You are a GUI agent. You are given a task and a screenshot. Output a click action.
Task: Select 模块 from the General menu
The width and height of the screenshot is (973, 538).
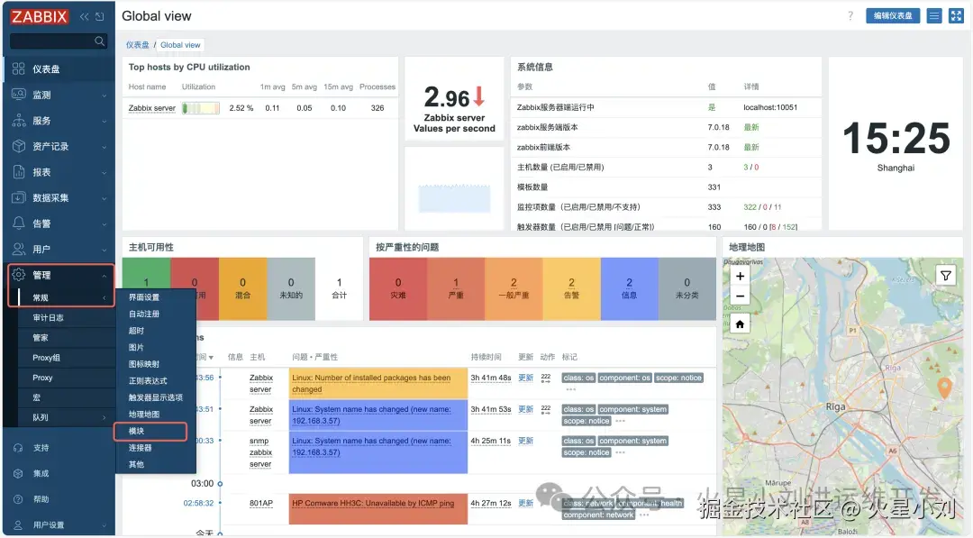[x=149, y=432]
